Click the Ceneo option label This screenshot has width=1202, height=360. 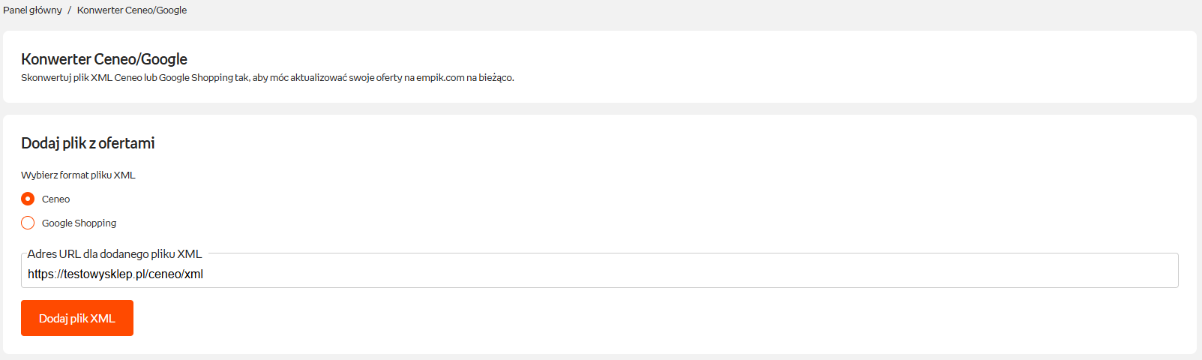[55, 199]
